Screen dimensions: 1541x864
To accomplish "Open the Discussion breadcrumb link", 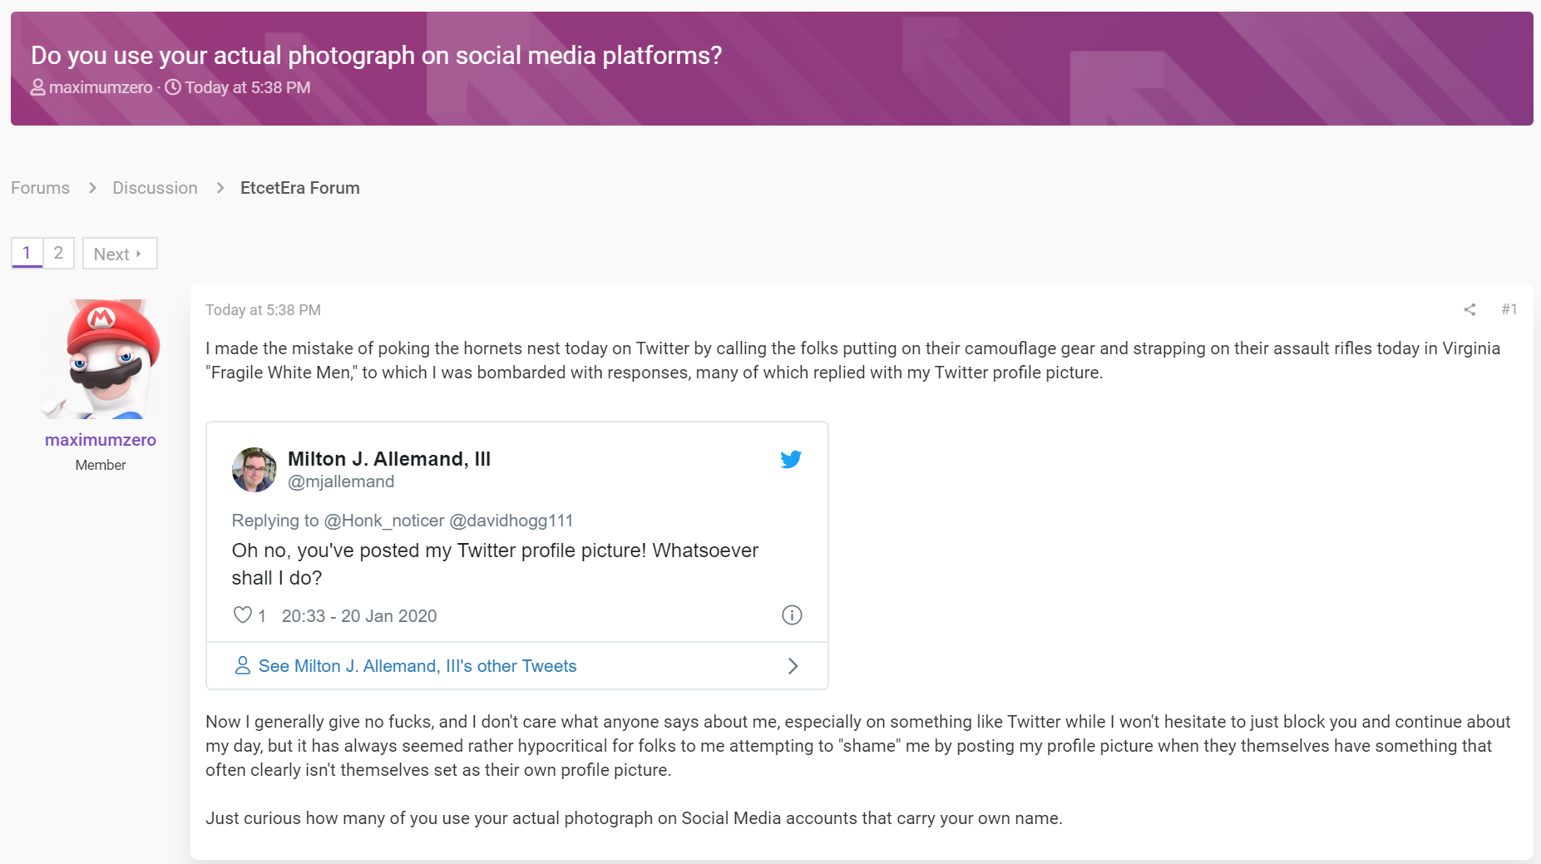I will [x=155, y=188].
